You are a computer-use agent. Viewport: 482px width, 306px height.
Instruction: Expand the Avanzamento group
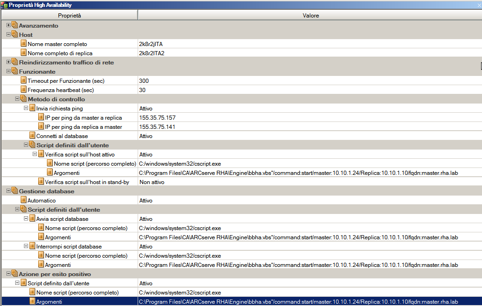[8, 25]
